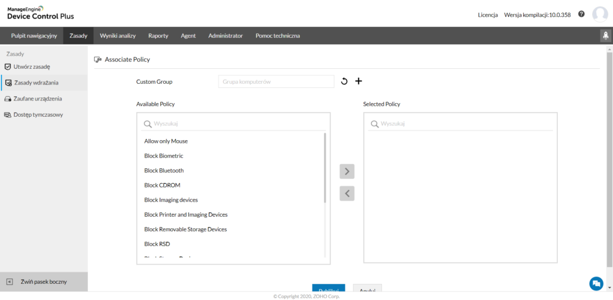Add a new custom group with plus icon

[359, 81]
